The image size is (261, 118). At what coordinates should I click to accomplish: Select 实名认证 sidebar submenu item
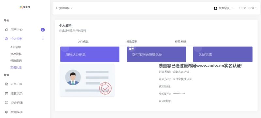coord(16,68)
